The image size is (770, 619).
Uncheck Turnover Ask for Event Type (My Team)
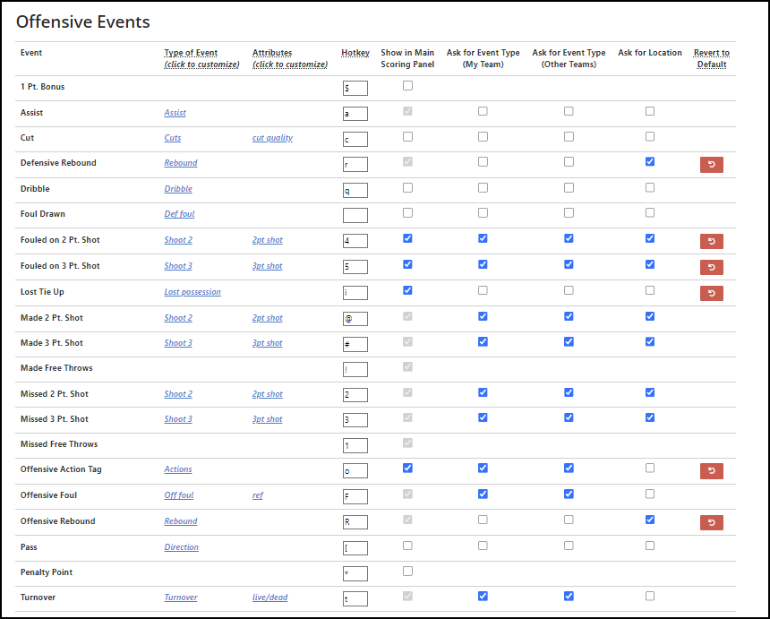[x=483, y=596]
